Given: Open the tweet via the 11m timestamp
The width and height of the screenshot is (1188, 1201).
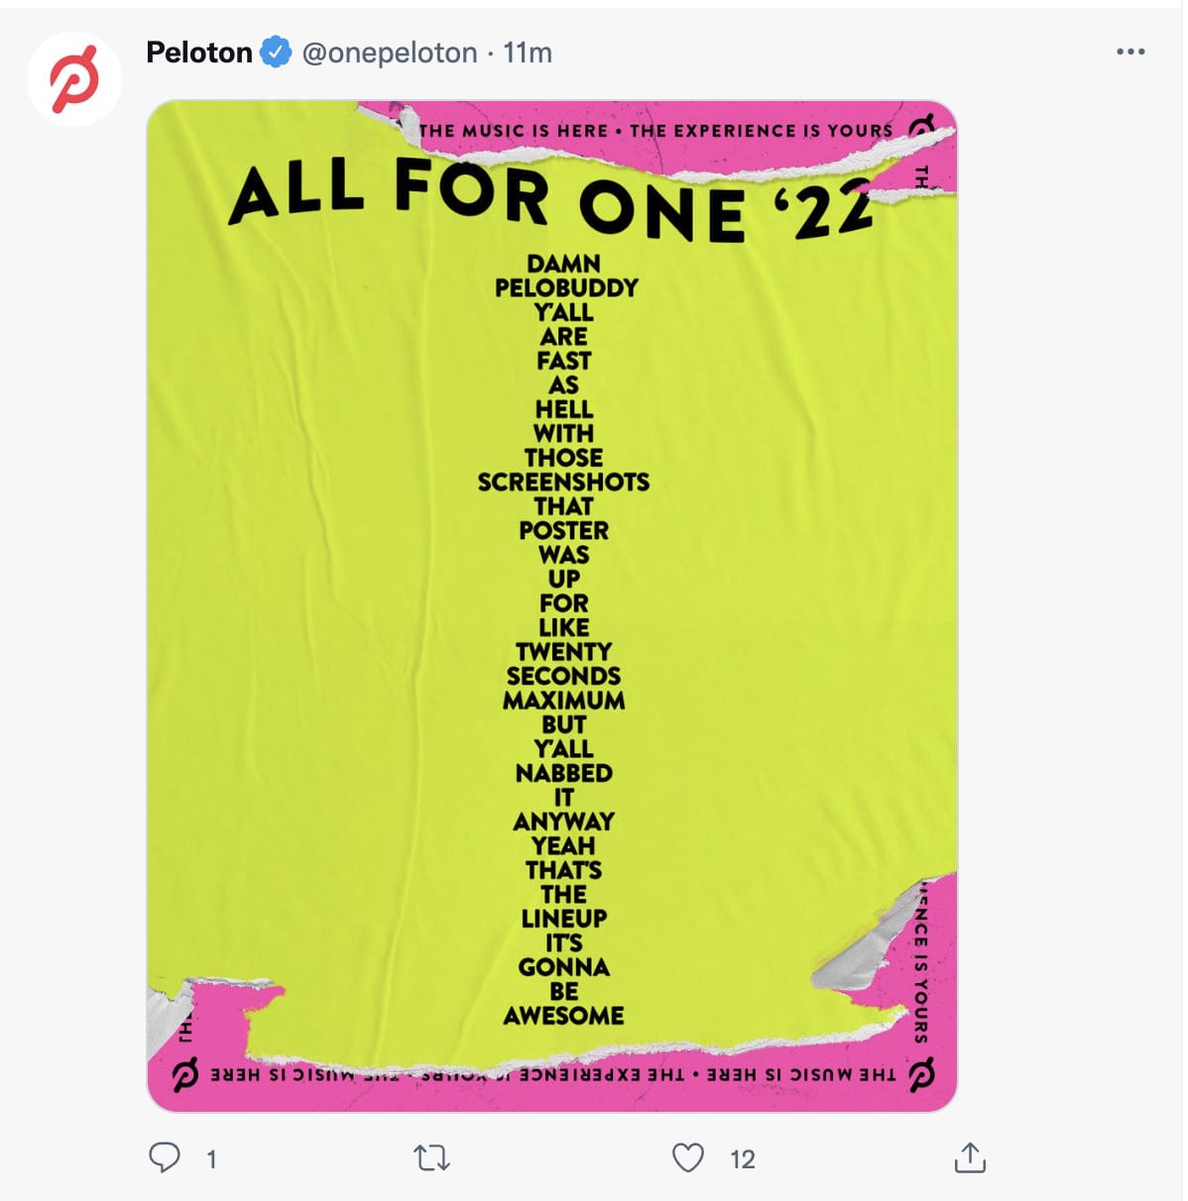Looking at the screenshot, I should (528, 52).
